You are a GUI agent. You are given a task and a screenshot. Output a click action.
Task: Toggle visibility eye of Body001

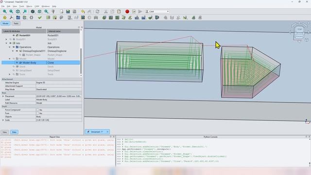(x=11, y=39)
